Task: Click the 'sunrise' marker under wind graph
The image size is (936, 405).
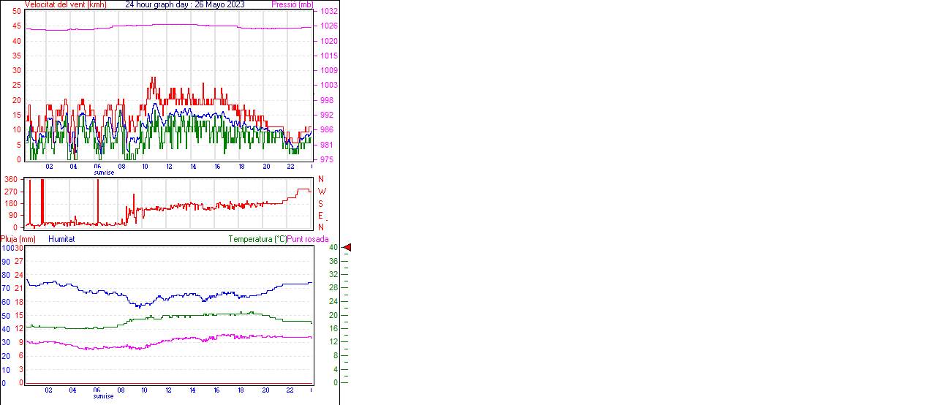Action: point(103,173)
